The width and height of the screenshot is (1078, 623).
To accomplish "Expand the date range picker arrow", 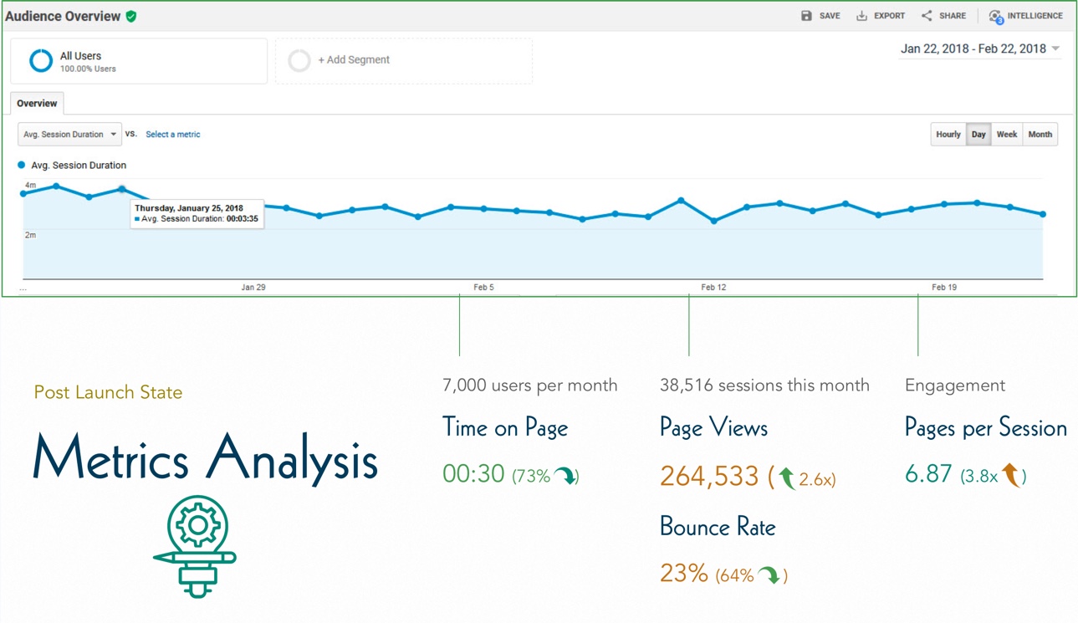I will pos(1055,49).
